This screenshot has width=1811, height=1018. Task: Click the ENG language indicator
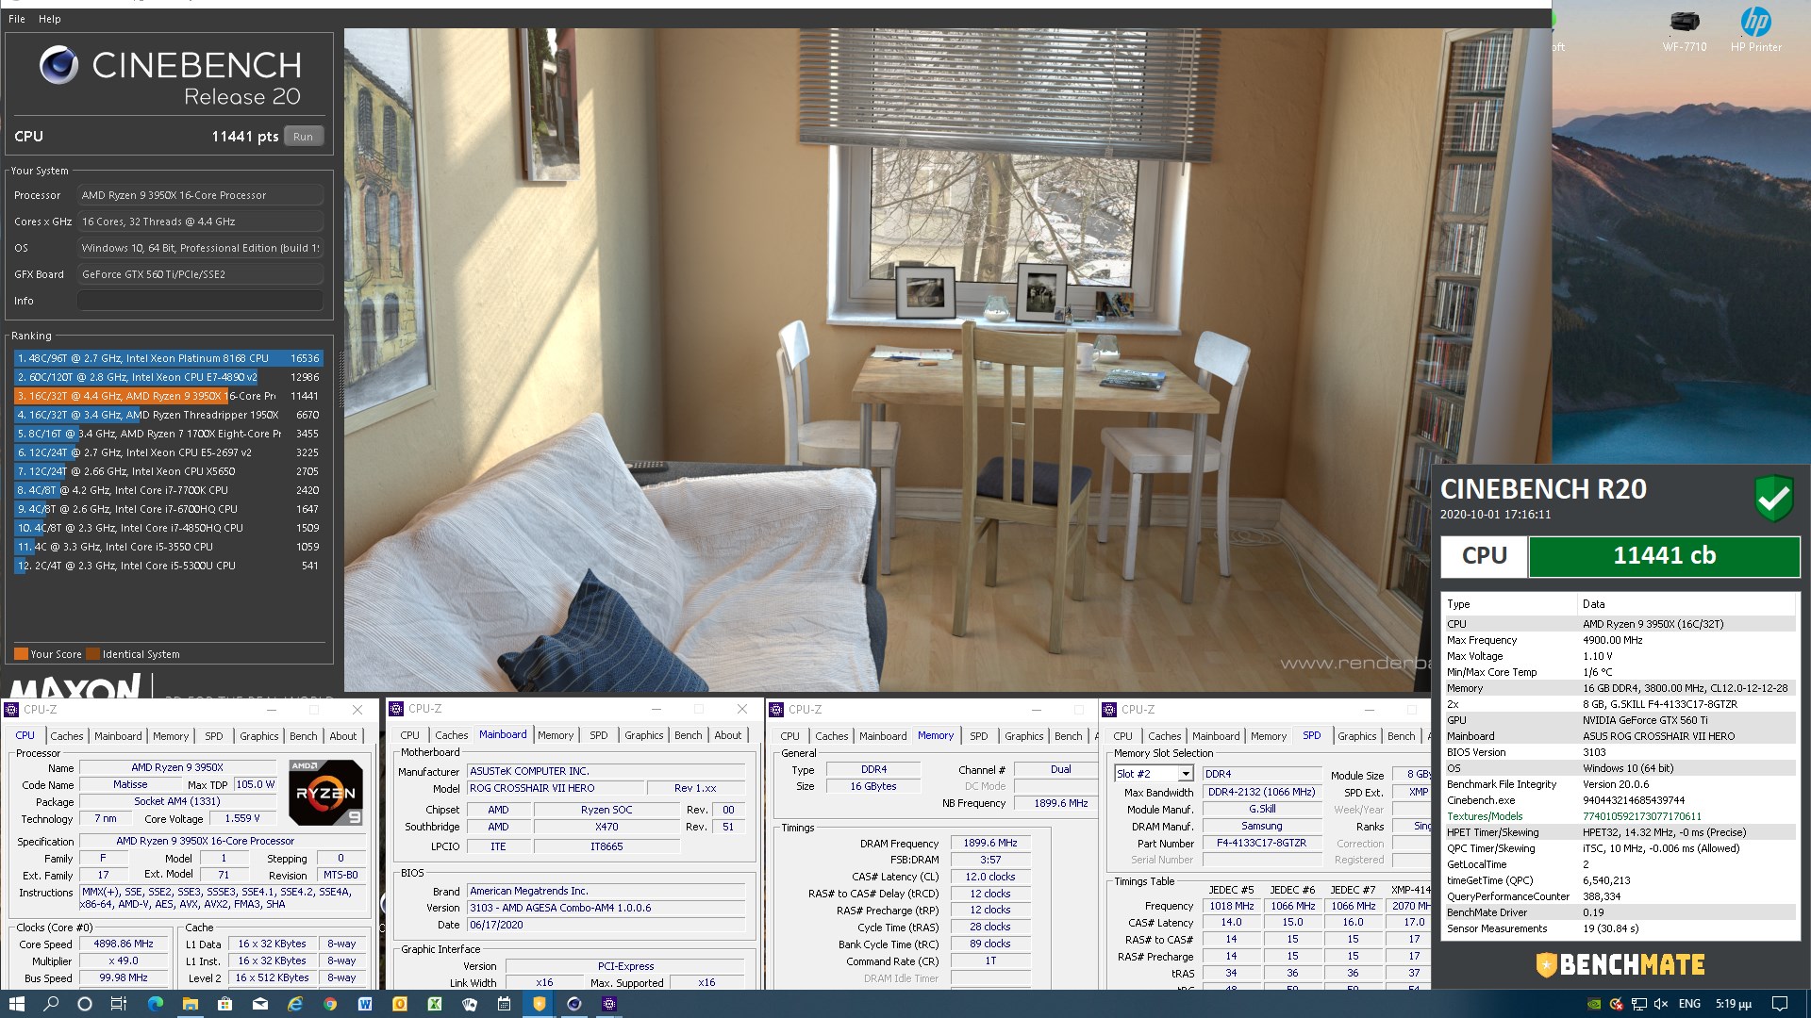click(1689, 1004)
